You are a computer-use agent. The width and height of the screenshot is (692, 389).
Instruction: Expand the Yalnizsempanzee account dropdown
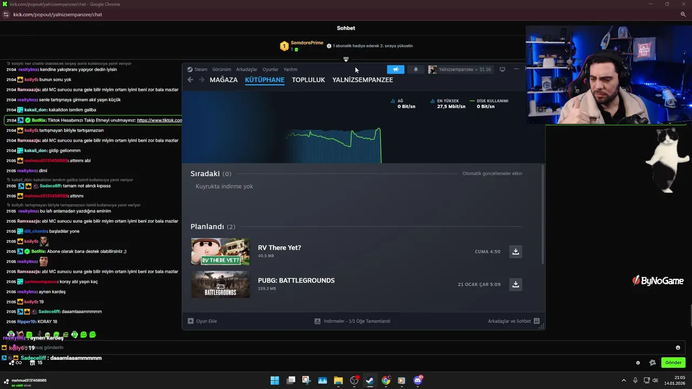click(460, 69)
